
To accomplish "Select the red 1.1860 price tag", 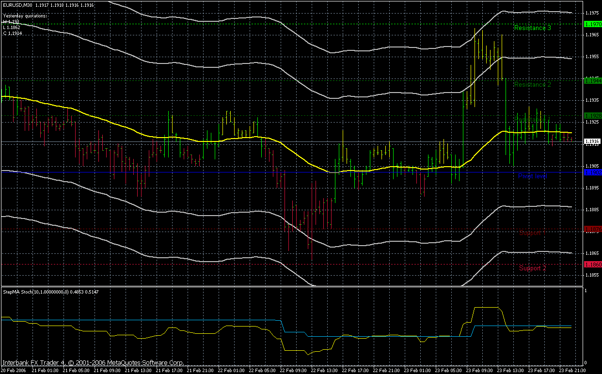I will (593, 265).
